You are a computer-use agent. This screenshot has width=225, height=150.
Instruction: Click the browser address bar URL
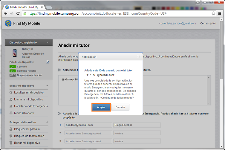(x=97, y=13)
